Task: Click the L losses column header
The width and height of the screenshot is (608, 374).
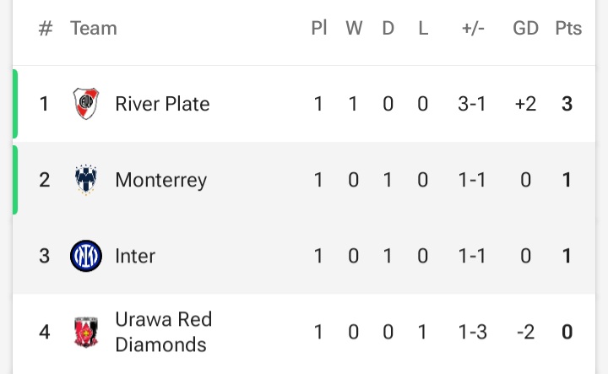Action: tap(423, 29)
